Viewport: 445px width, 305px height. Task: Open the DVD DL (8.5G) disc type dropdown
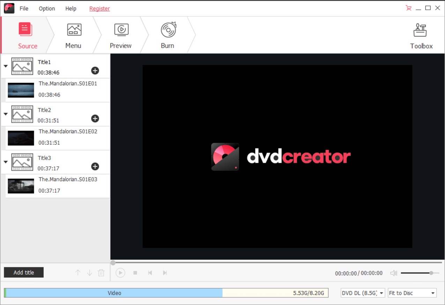pos(363,293)
